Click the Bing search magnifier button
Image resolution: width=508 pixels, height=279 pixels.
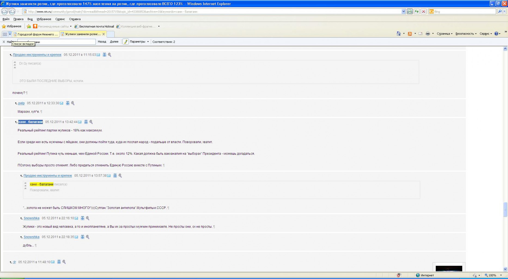tap(500, 11)
